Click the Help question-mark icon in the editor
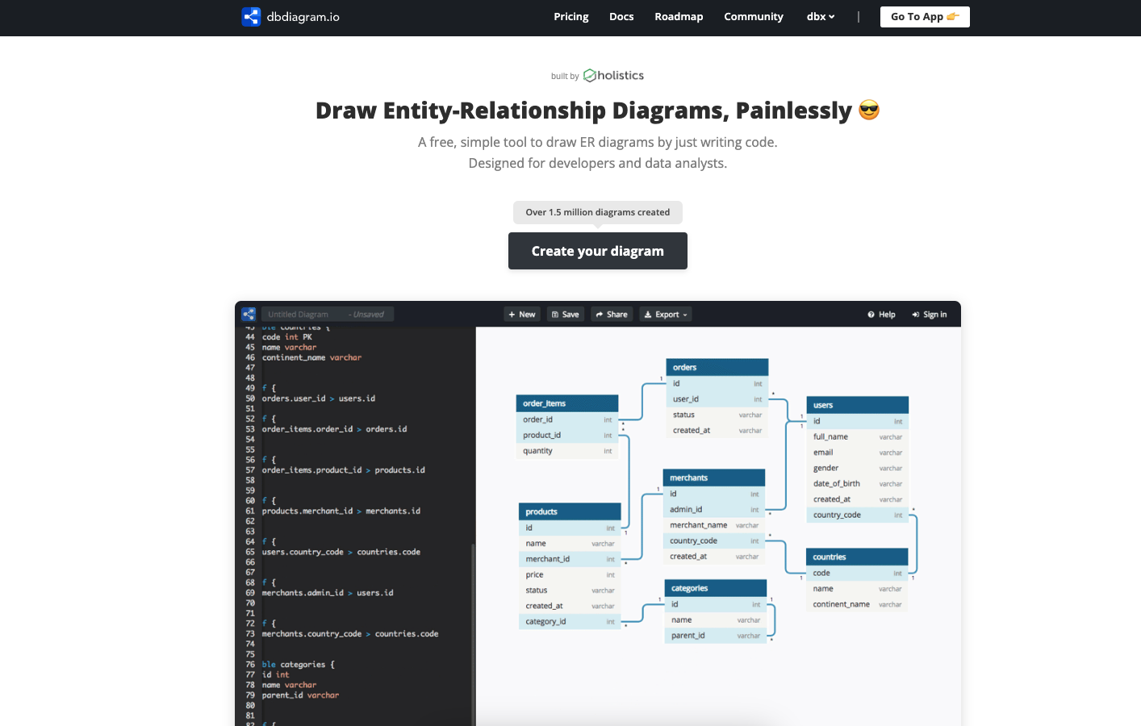This screenshot has width=1141, height=726. [871, 314]
